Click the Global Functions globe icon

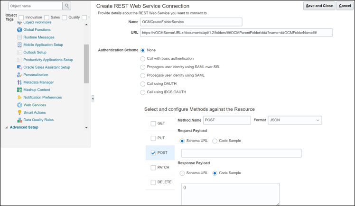(19, 30)
